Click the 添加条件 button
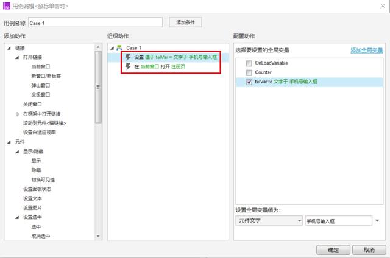390x258 pixels. (185, 22)
